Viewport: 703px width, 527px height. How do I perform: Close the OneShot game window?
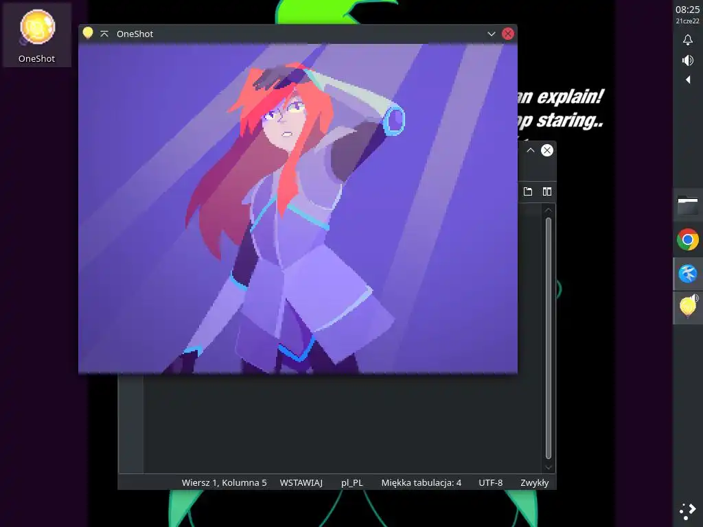point(508,34)
